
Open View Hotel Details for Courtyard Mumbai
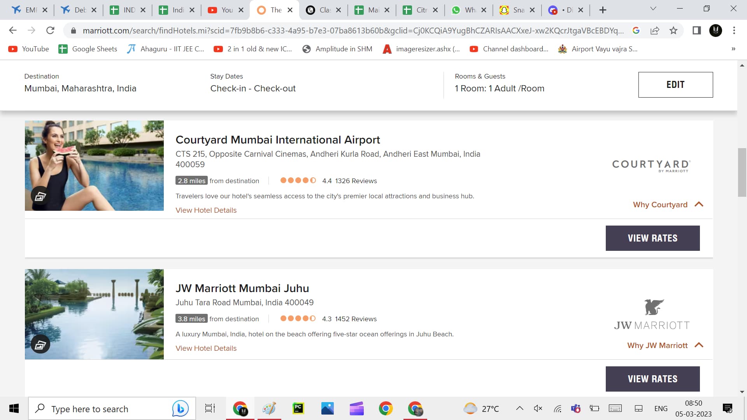tap(206, 210)
